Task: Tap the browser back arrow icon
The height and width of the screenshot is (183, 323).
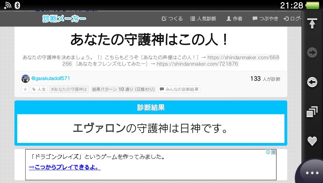Action: (x=312, y=82)
